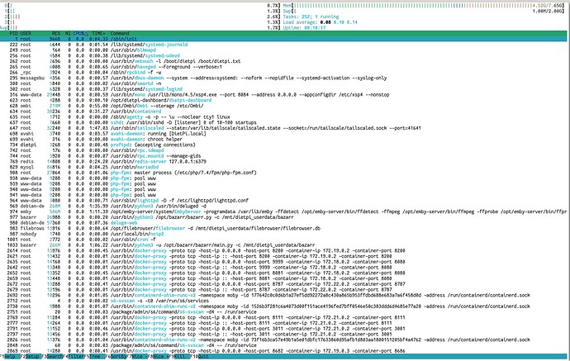Click the Tasks: 252 counter line
Viewport: 570px width, 361px height.
pos(311,17)
